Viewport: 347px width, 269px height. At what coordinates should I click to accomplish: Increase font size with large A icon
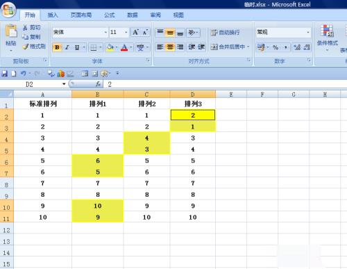coord(135,32)
